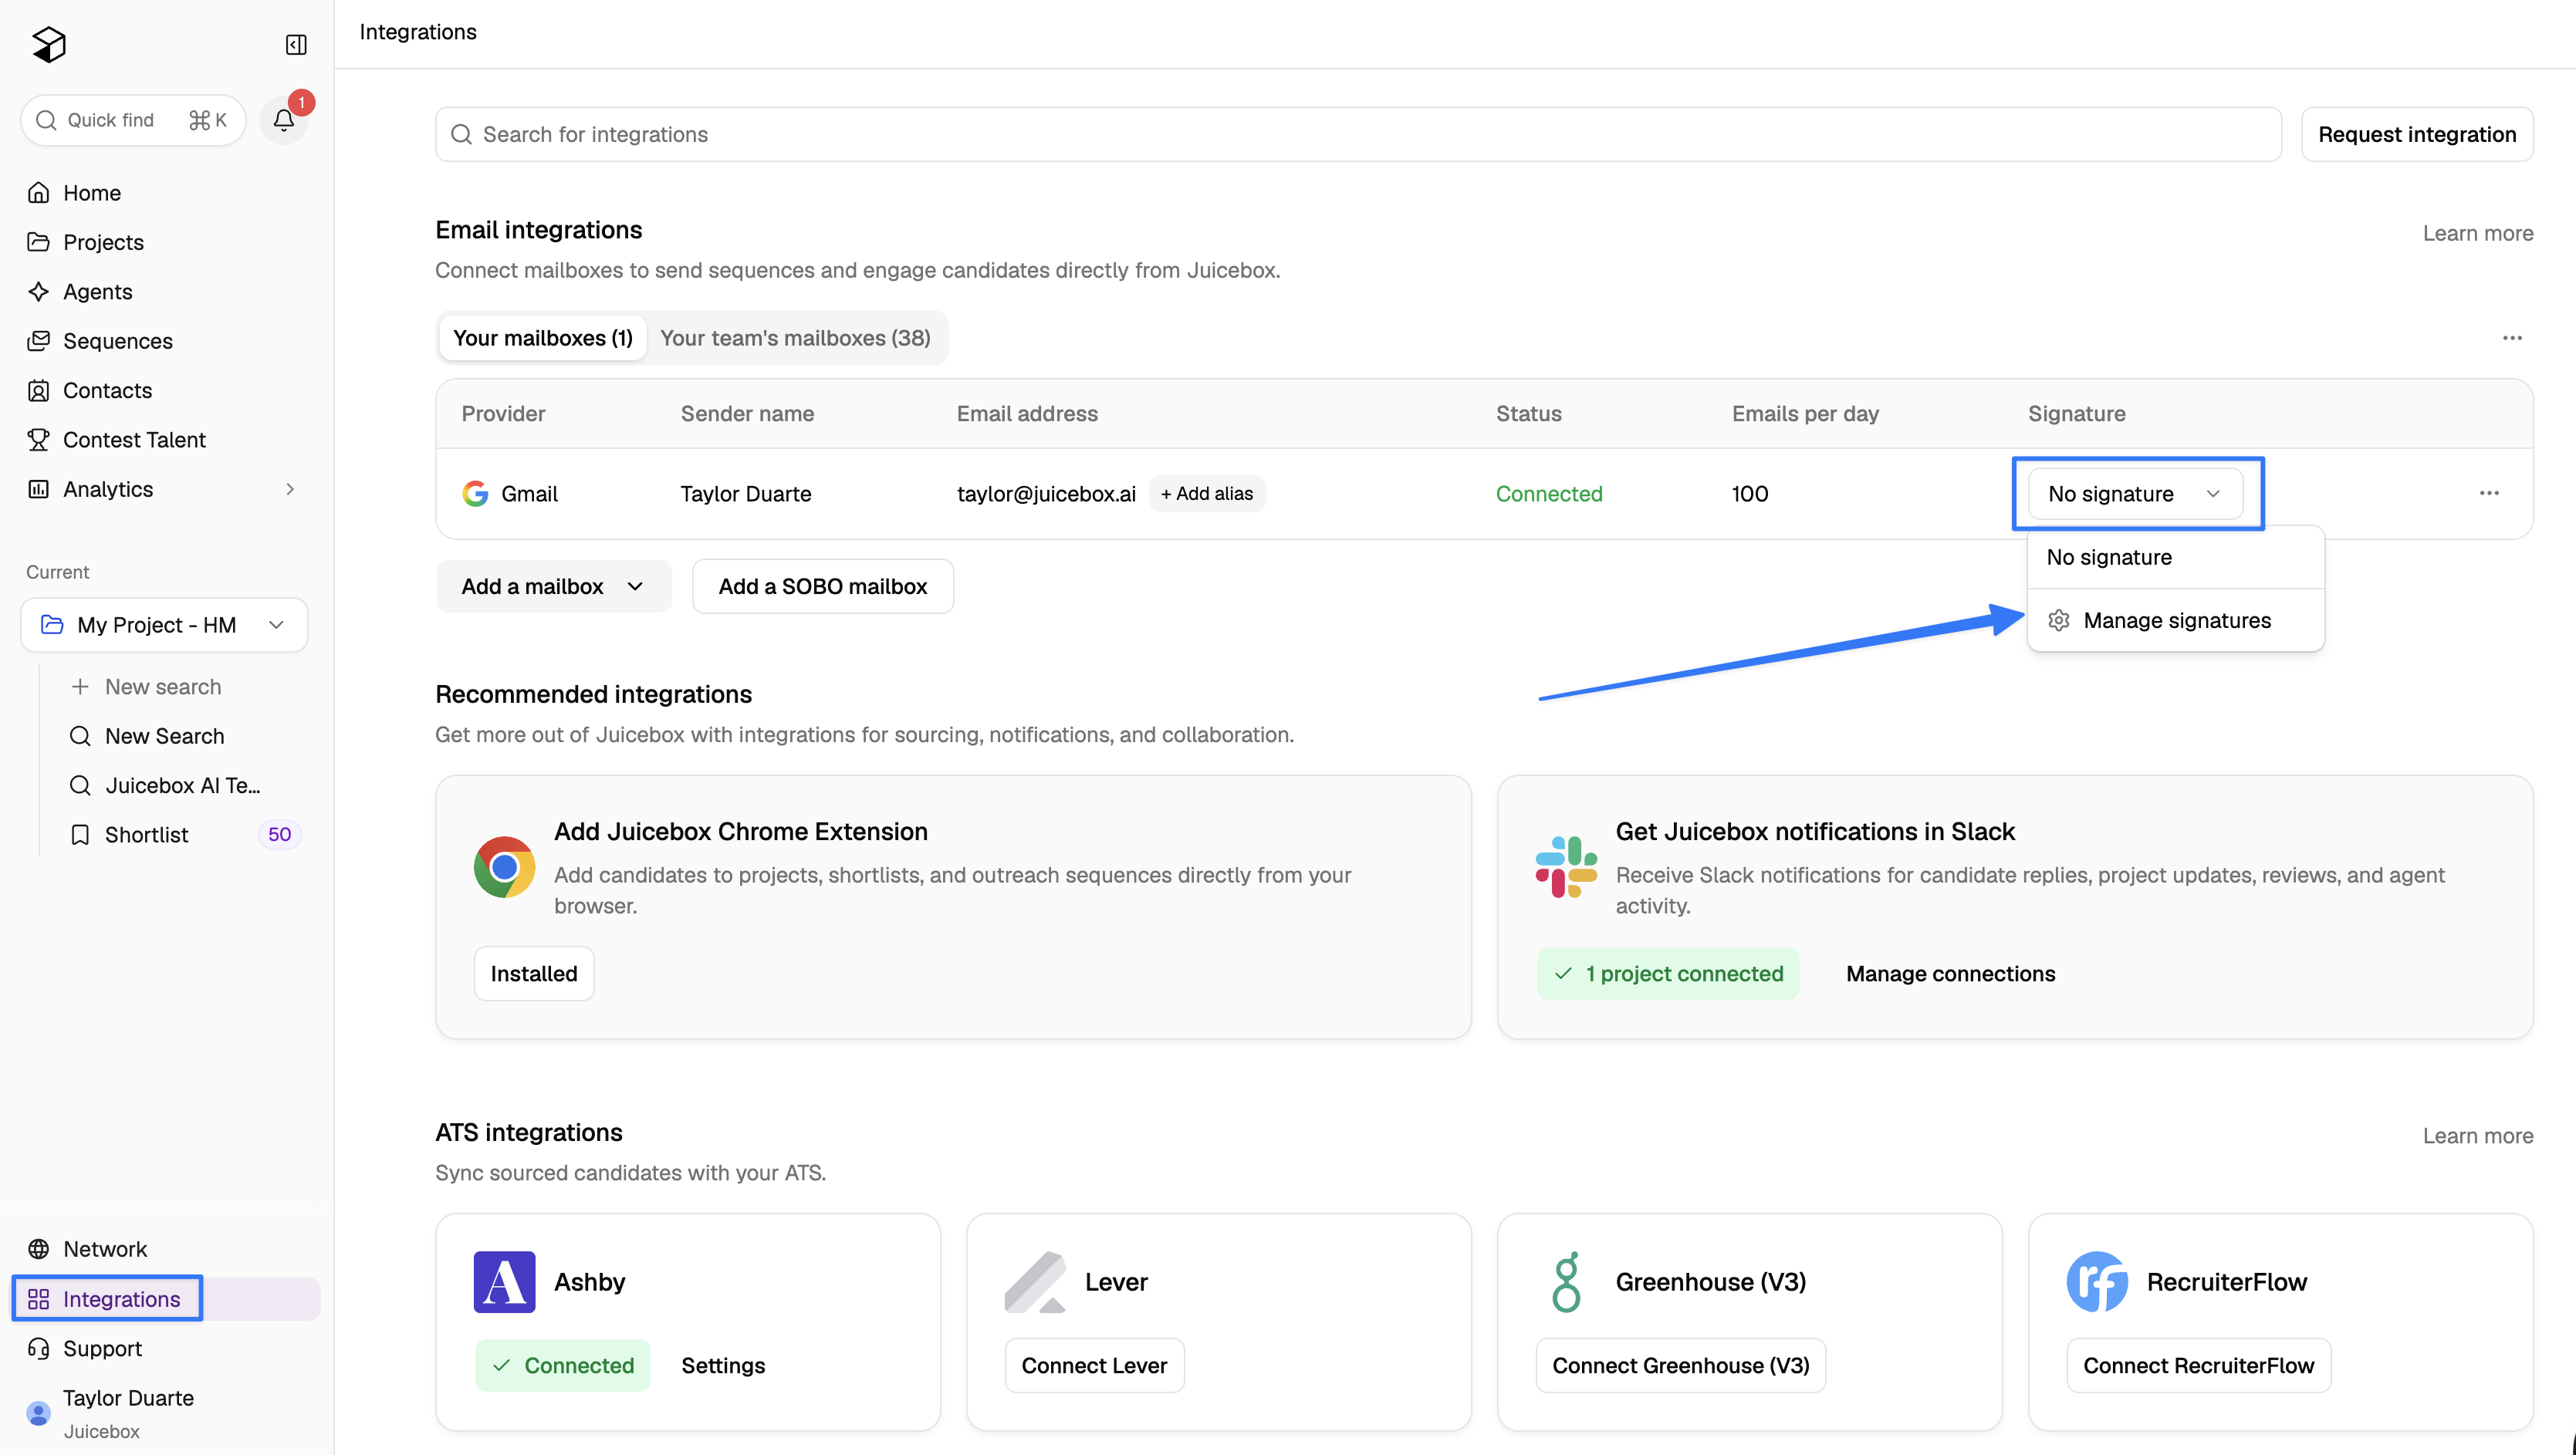Open the notifications bell

pos(284,120)
